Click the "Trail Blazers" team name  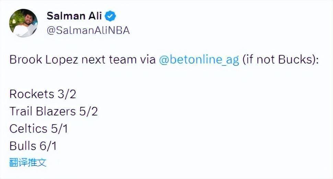[42, 111]
